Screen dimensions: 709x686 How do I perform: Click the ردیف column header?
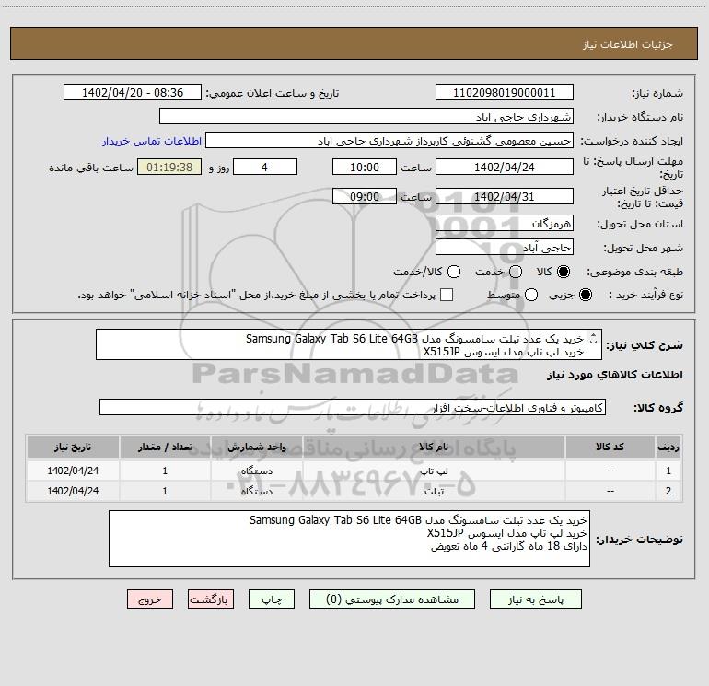668,447
